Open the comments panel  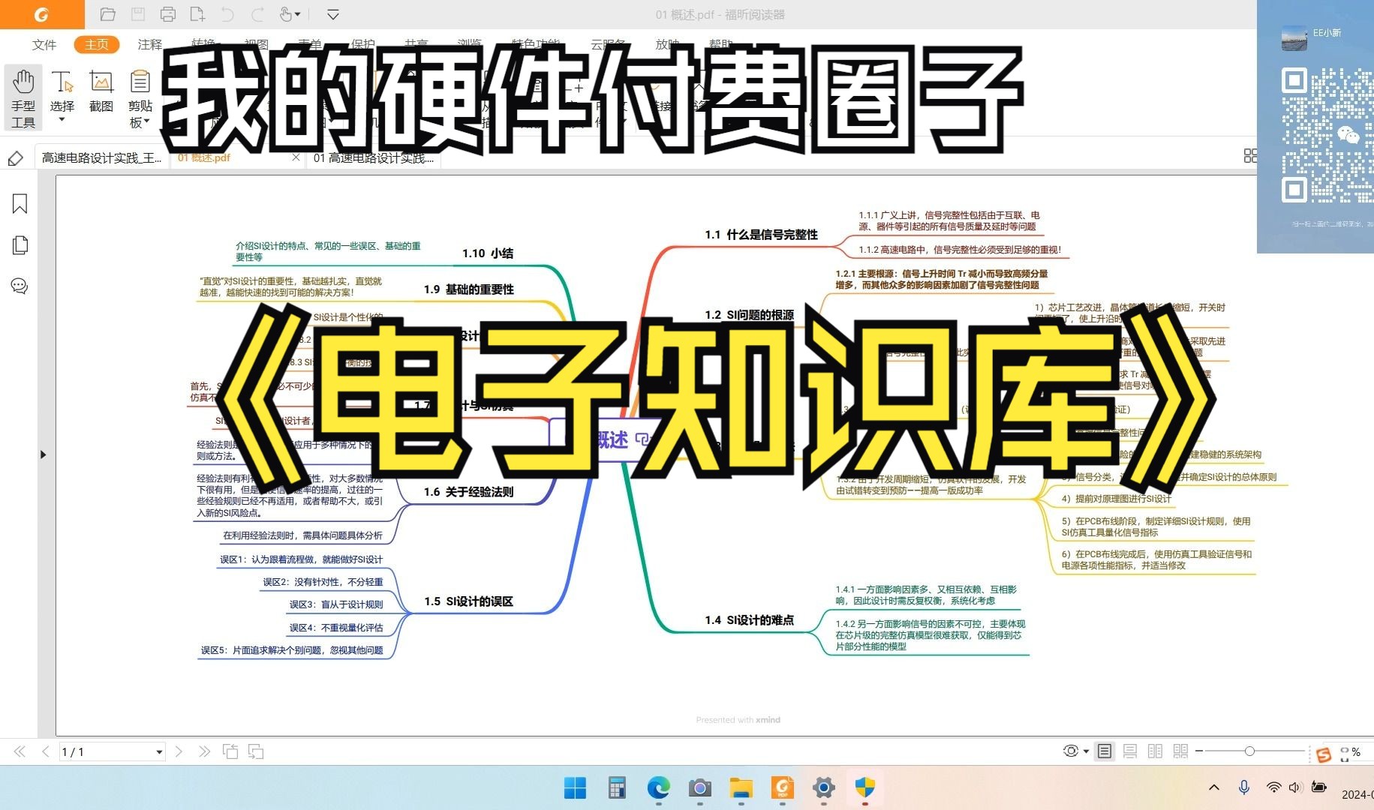[20, 286]
